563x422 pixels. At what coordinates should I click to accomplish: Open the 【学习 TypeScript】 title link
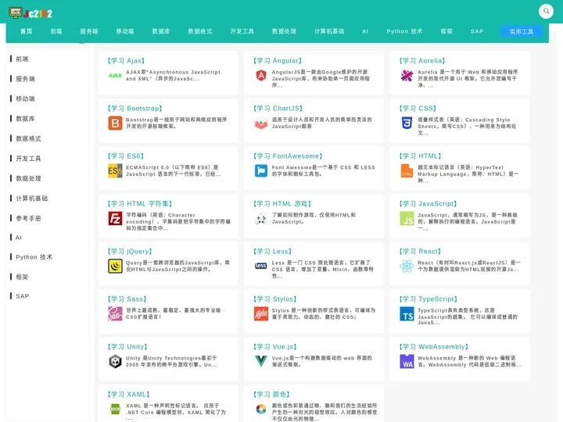point(429,299)
